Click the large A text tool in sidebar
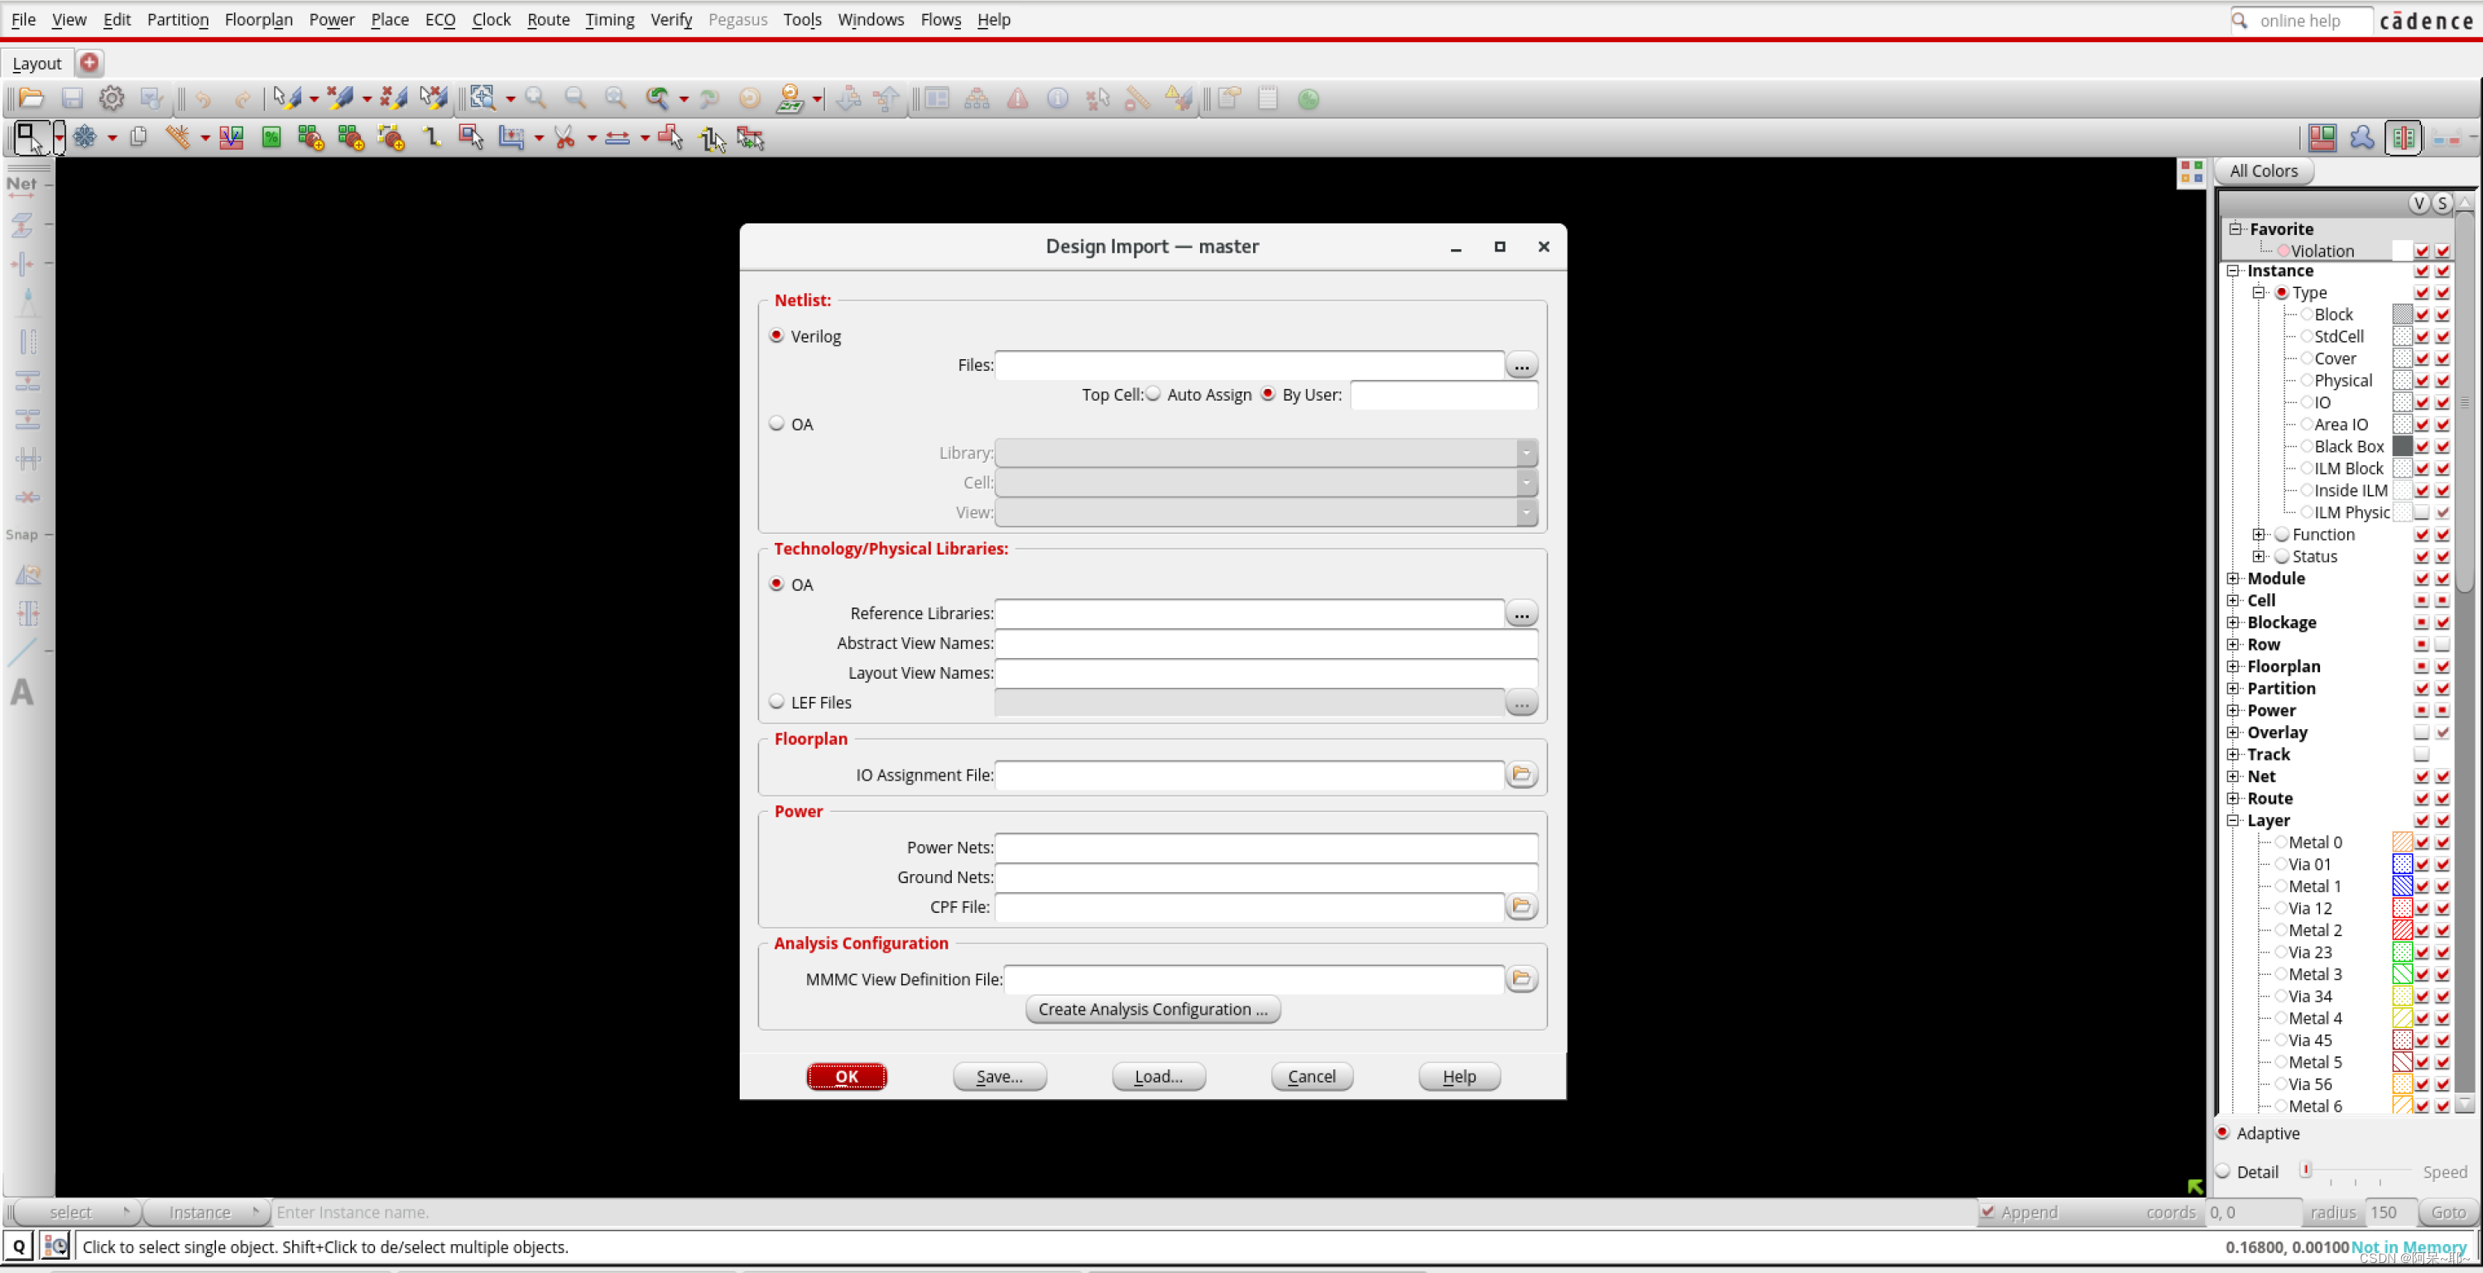The image size is (2483, 1273). (x=22, y=692)
